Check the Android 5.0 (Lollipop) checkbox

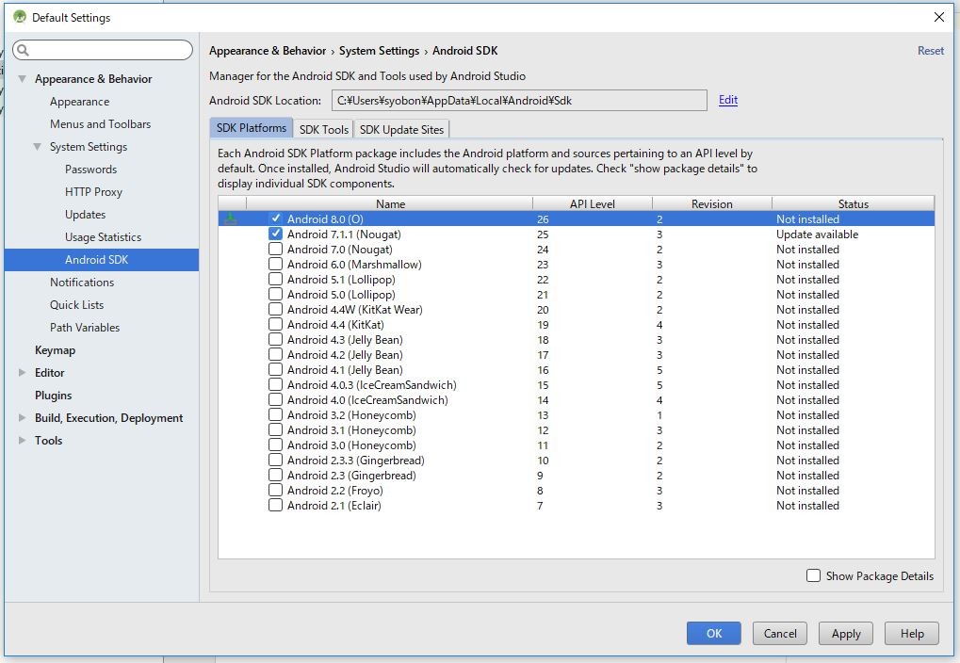point(275,294)
